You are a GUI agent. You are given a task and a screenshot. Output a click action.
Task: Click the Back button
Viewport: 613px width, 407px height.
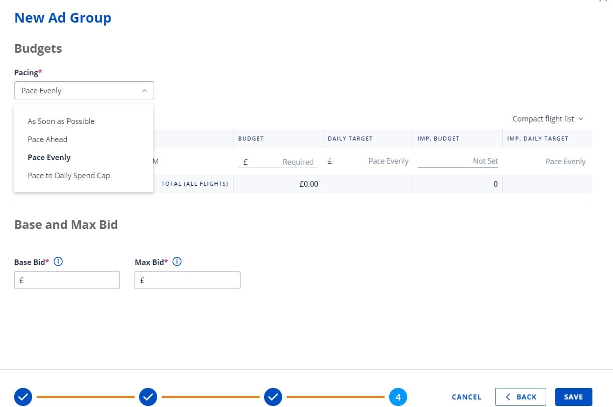[521, 396]
